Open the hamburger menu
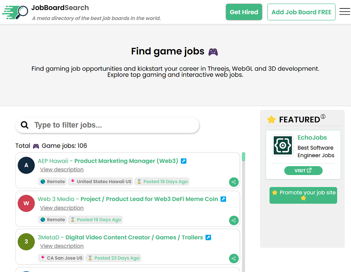Screen dimensions: 351x272 pyautogui.click(x=345, y=12)
